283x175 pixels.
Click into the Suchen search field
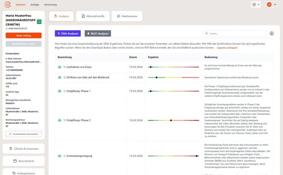click(236, 33)
